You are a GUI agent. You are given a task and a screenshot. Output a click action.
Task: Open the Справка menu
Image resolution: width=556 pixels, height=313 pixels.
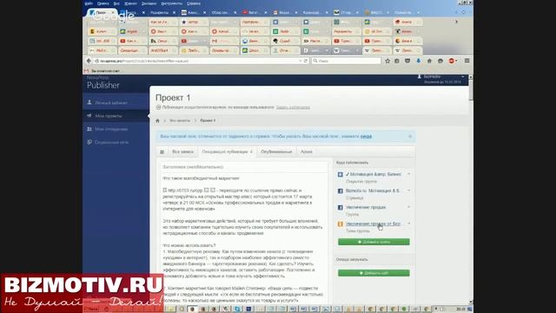pyautogui.click(x=193, y=3)
